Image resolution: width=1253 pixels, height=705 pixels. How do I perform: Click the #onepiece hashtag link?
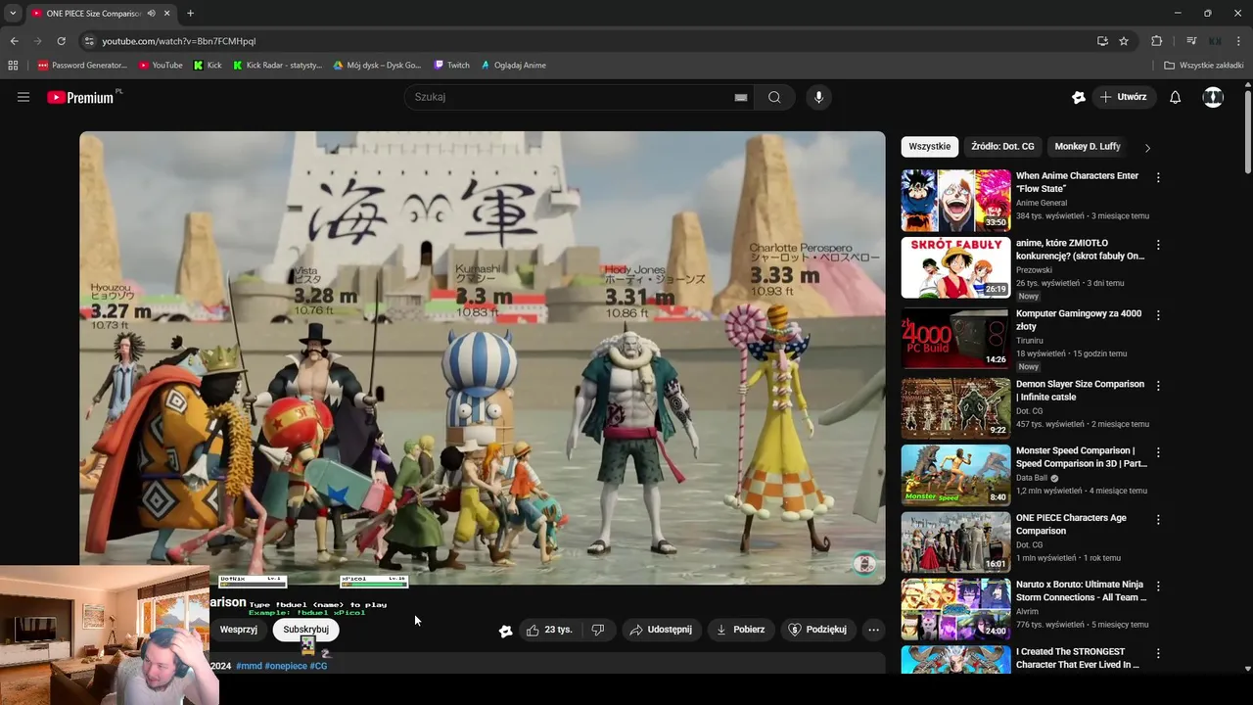click(286, 666)
